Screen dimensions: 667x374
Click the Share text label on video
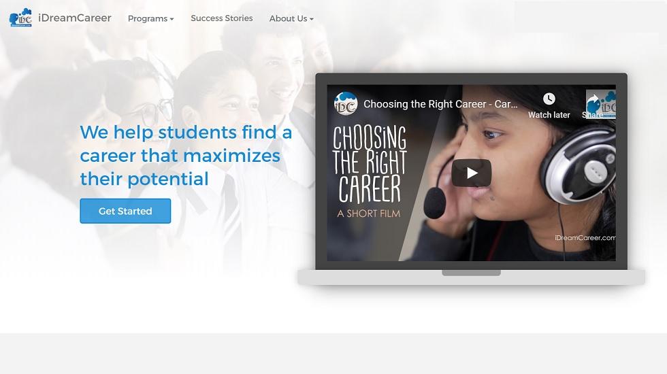592,115
